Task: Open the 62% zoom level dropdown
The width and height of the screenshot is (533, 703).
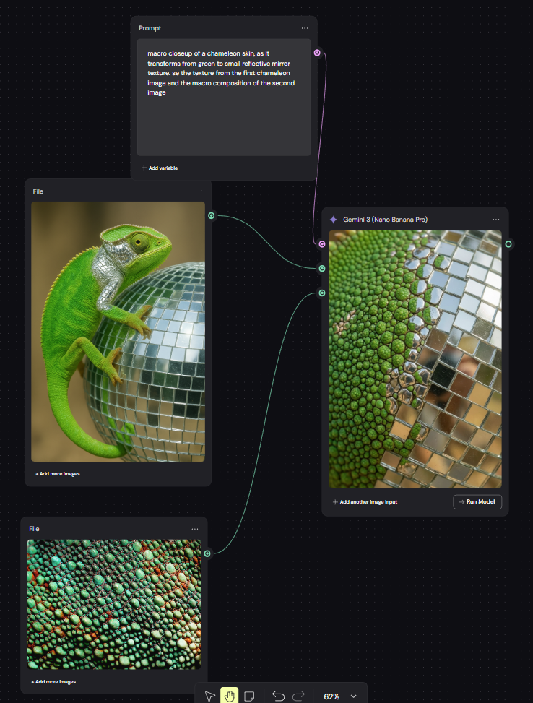Action: coord(340,696)
